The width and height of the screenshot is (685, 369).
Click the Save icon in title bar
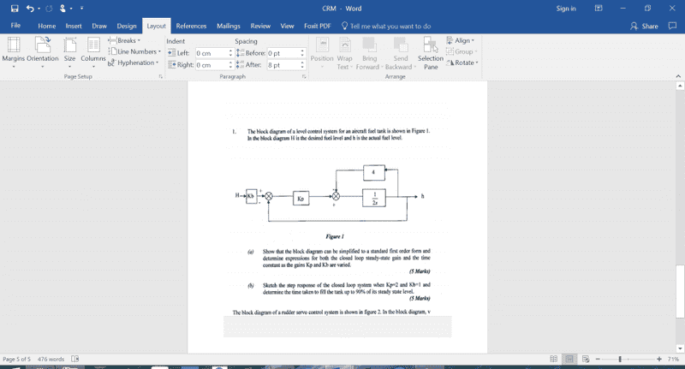[x=15, y=9]
